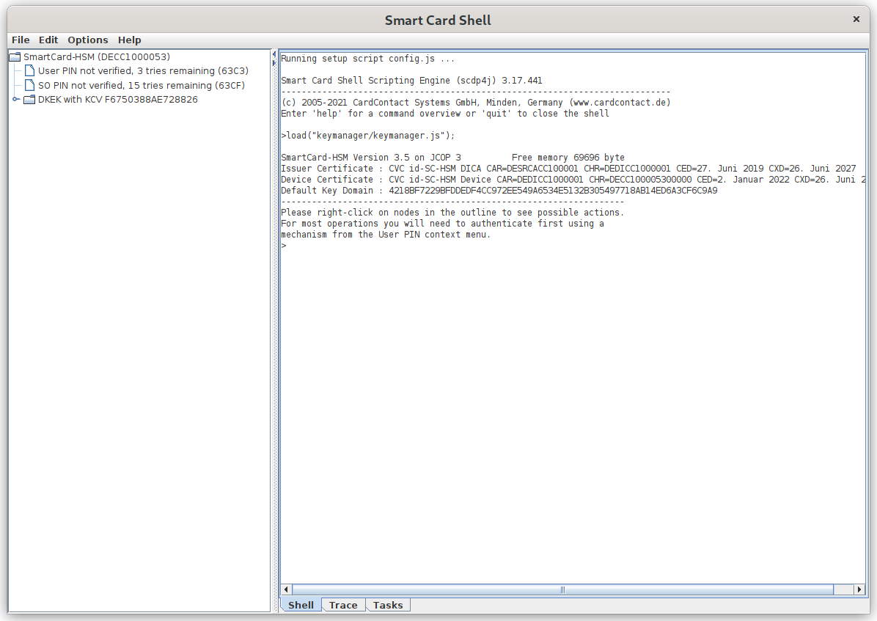This screenshot has height=621, width=877.
Task: Click the DKEK folder icon
Action: pyautogui.click(x=30, y=100)
